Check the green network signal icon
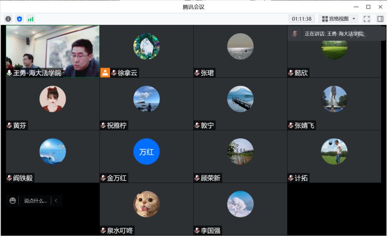Image resolution: width=387 pixels, height=236 pixels. click(30, 19)
